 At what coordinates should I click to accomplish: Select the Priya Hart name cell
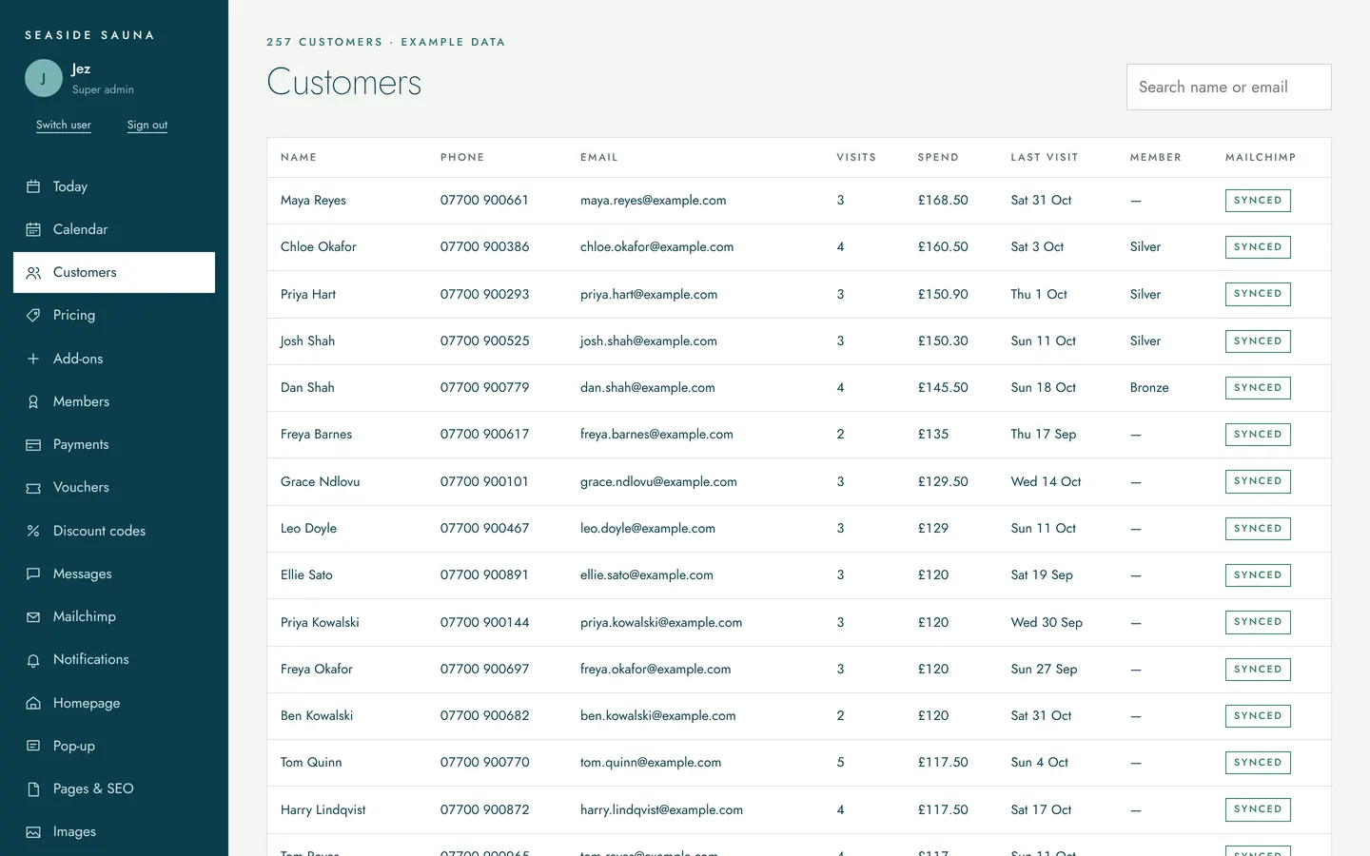tap(308, 294)
